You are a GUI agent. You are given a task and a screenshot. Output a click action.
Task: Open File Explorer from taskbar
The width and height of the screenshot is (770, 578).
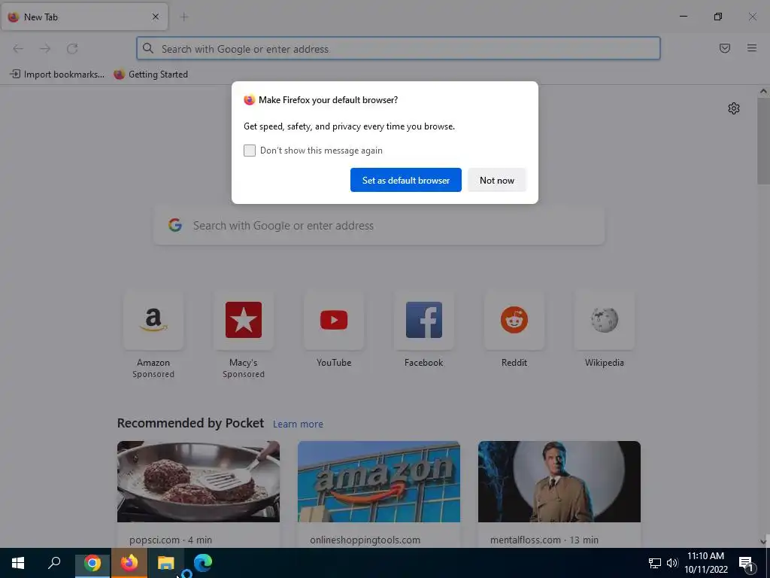point(166,563)
